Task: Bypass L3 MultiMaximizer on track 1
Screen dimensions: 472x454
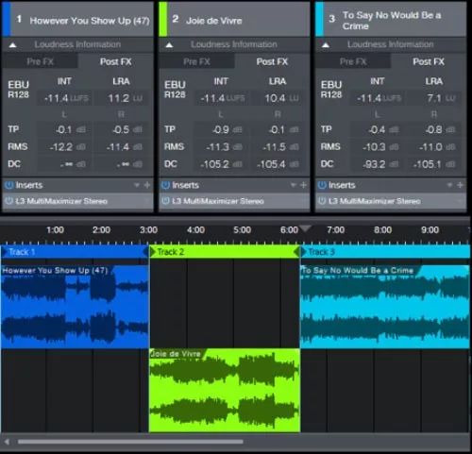Action: click(8, 201)
